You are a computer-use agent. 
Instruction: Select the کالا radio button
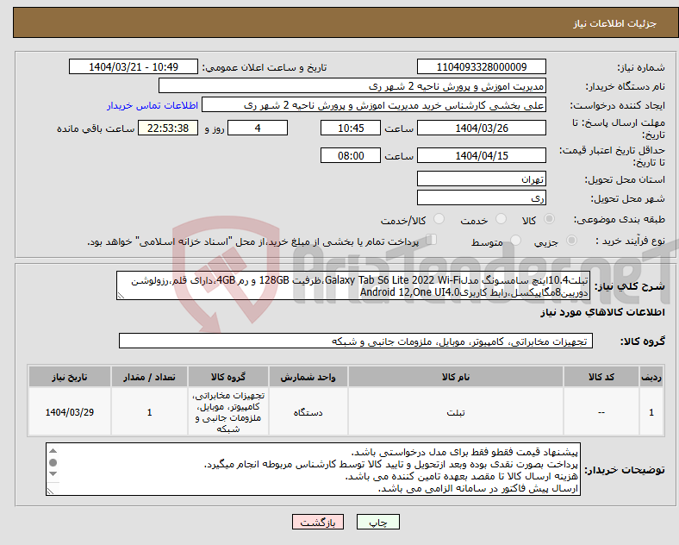[x=549, y=219]
